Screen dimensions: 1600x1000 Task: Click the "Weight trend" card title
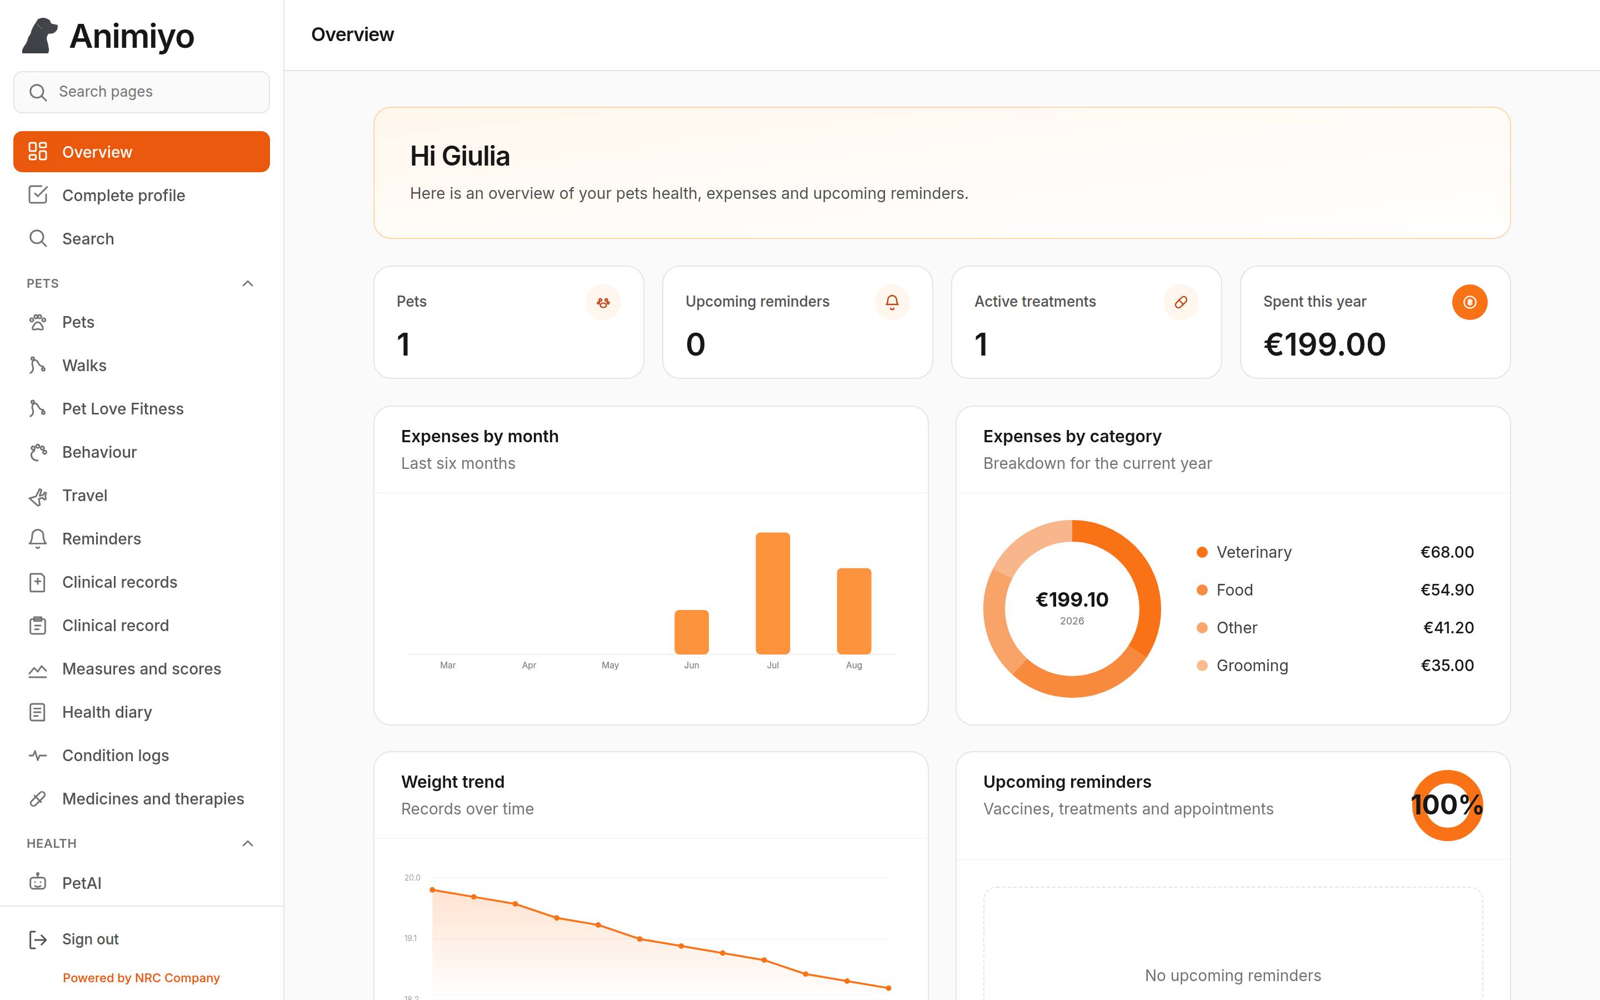tap(453, 782)
